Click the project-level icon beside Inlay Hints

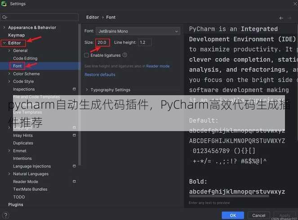(x=74, y=135)
